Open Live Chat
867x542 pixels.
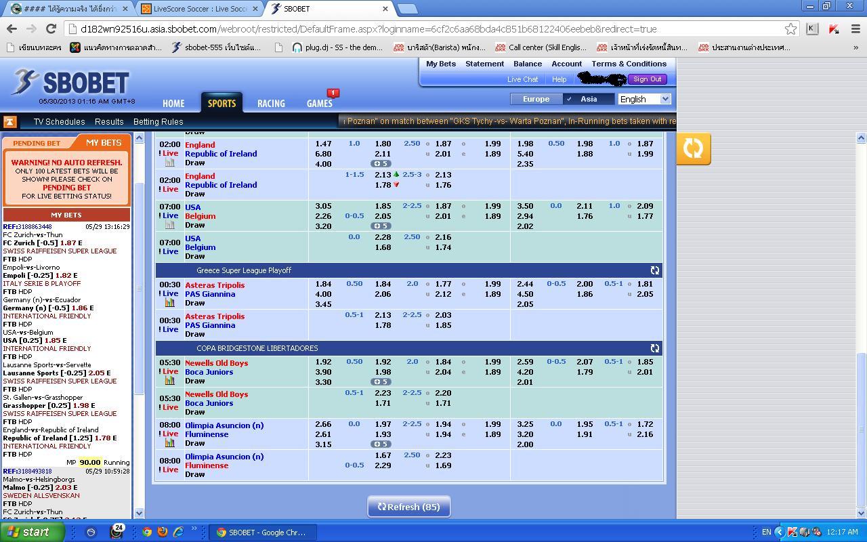523,79
